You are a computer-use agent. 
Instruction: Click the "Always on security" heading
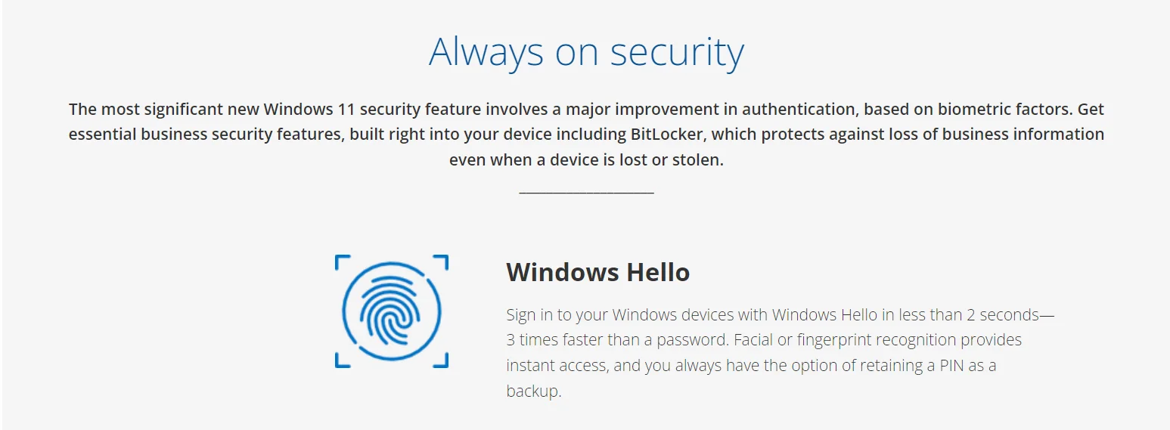click(x=586, y=52)
